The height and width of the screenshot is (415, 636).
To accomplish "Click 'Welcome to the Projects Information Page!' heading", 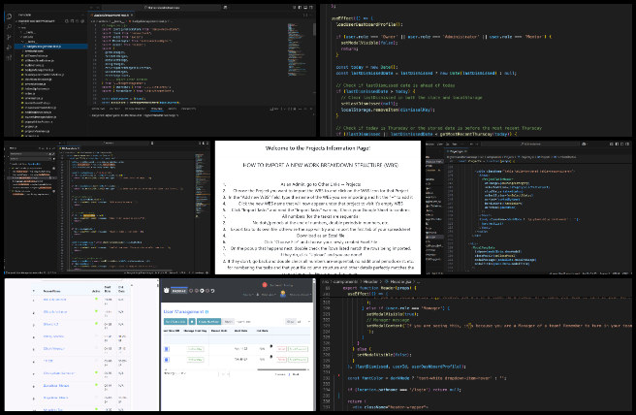I will 318,148.
